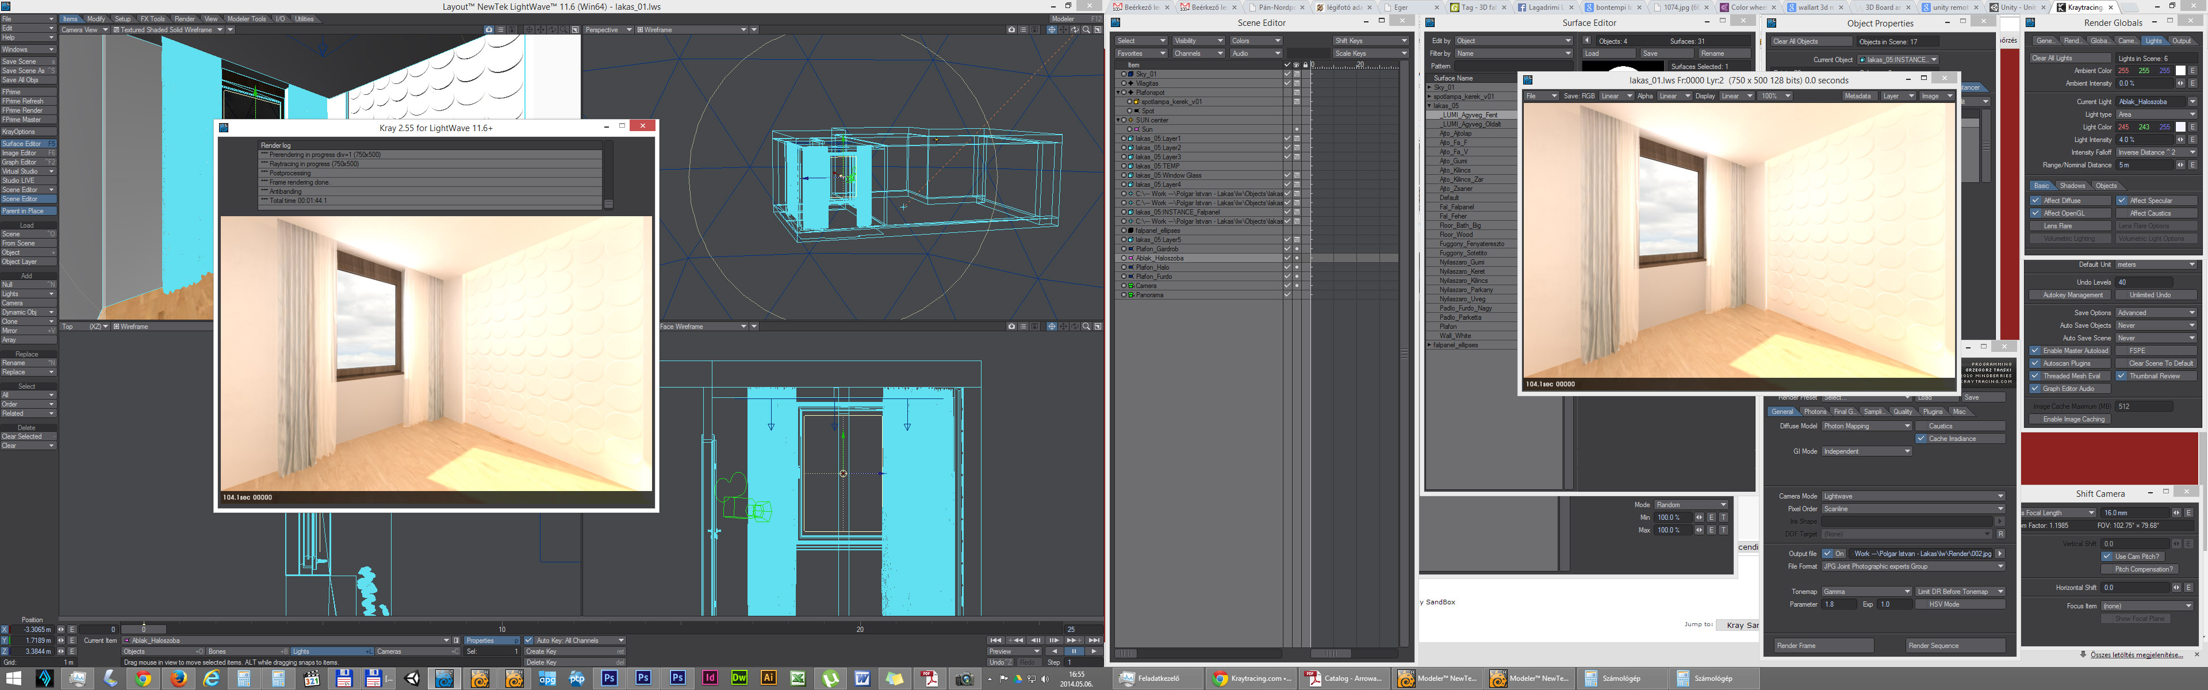
Task: Open the Light type dropdown
Action: tap(2156, 114)
